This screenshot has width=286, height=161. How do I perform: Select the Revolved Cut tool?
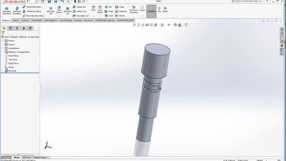pos(67,11)
